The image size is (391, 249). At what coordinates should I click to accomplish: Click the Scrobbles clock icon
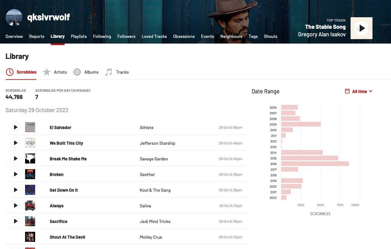(10, 72)
